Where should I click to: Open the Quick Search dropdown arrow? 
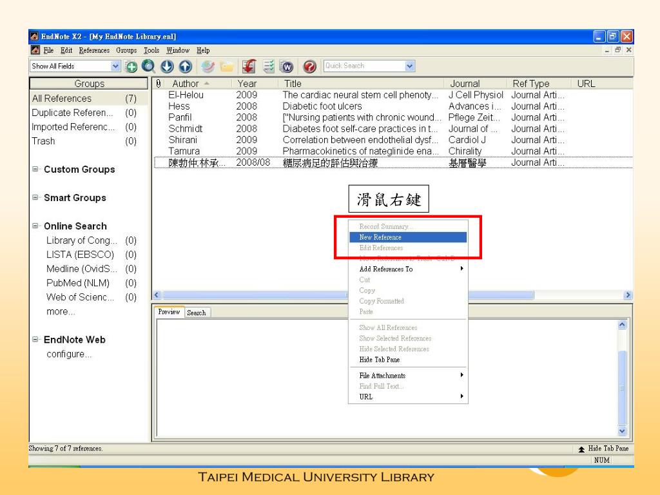(409, 66)
